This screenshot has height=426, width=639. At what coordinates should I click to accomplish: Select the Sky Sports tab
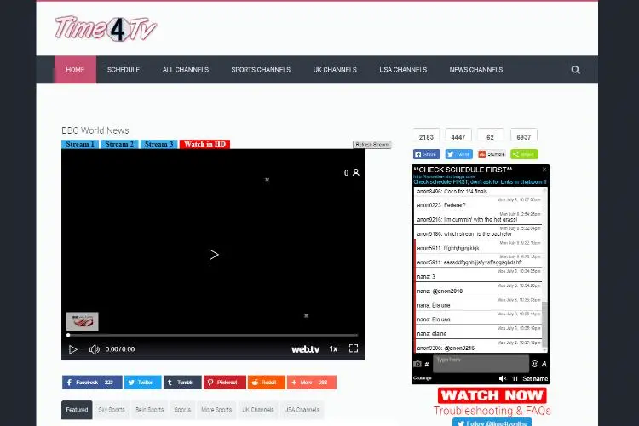coord(112,410)
